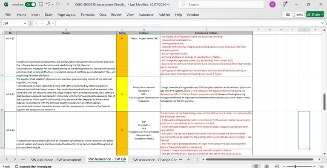
Task: Click the horizontal scrollbar right arrow
Action: (x=319, y=160)
